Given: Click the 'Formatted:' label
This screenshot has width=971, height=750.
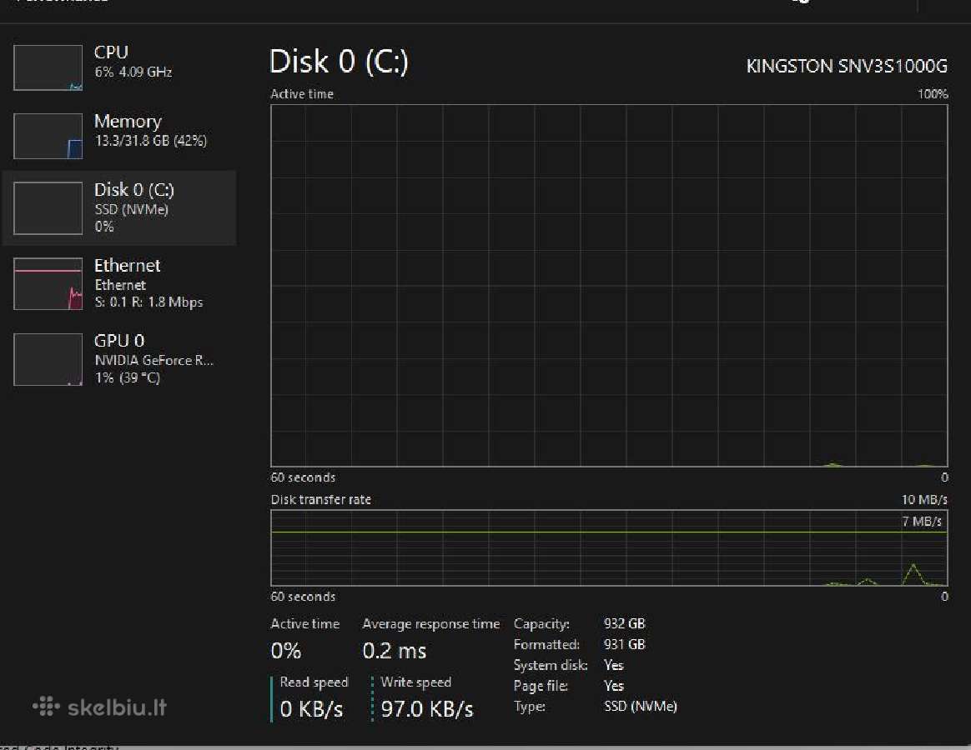Looking at the screenshot, I should pos(546,645).
